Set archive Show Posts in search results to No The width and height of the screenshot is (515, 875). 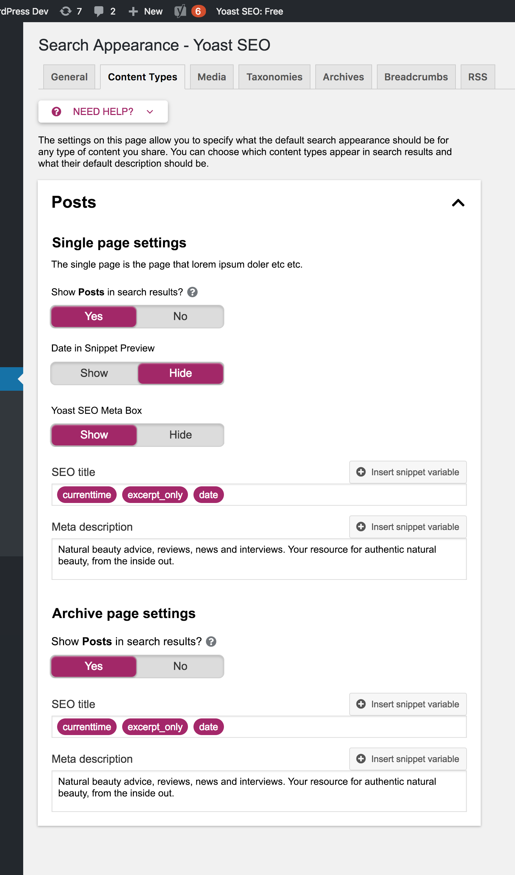click(x=180, y=666)
